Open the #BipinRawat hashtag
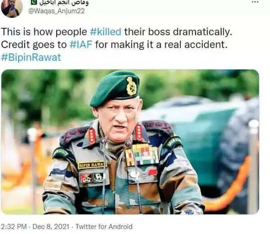 pyautogui.click(x=31, y=57)
